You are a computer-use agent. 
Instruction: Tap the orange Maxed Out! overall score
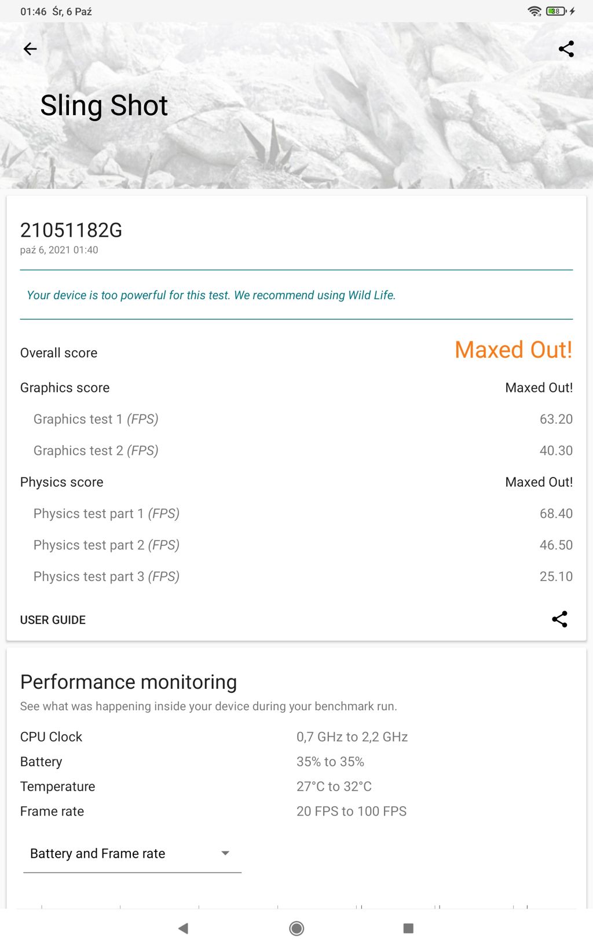[513, 350]
